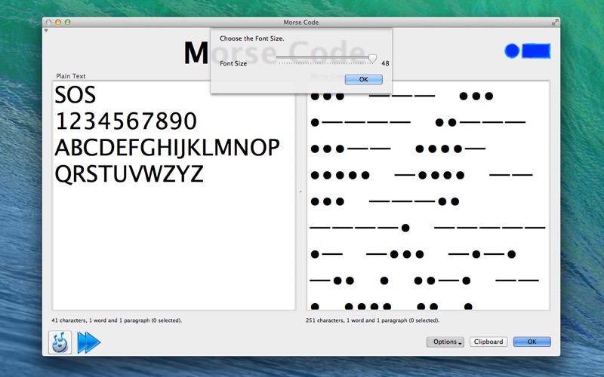The height and width of the screenshot is (377, 604).
Task: Click the green zoom window button
Action: tap(67, 22)
